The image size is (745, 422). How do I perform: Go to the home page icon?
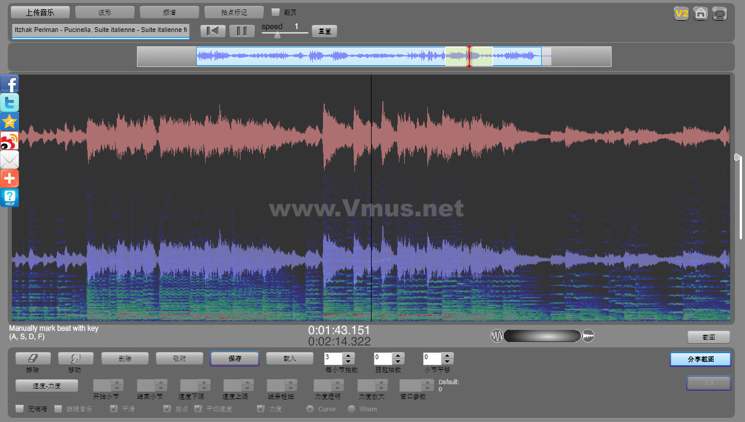point(701,14)
